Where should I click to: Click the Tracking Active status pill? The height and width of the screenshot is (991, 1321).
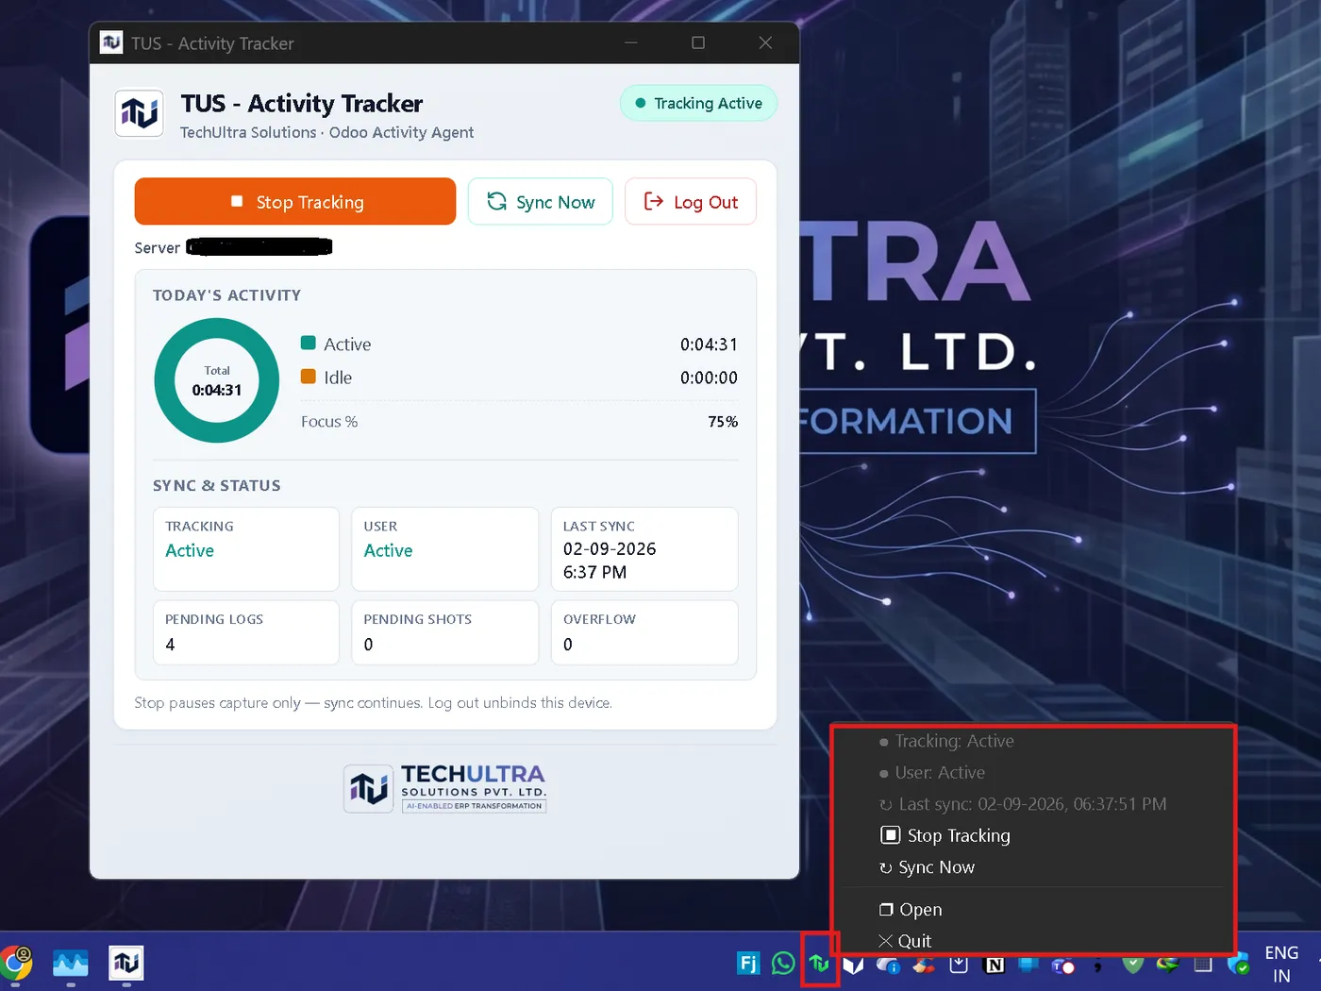coord(698,103)
